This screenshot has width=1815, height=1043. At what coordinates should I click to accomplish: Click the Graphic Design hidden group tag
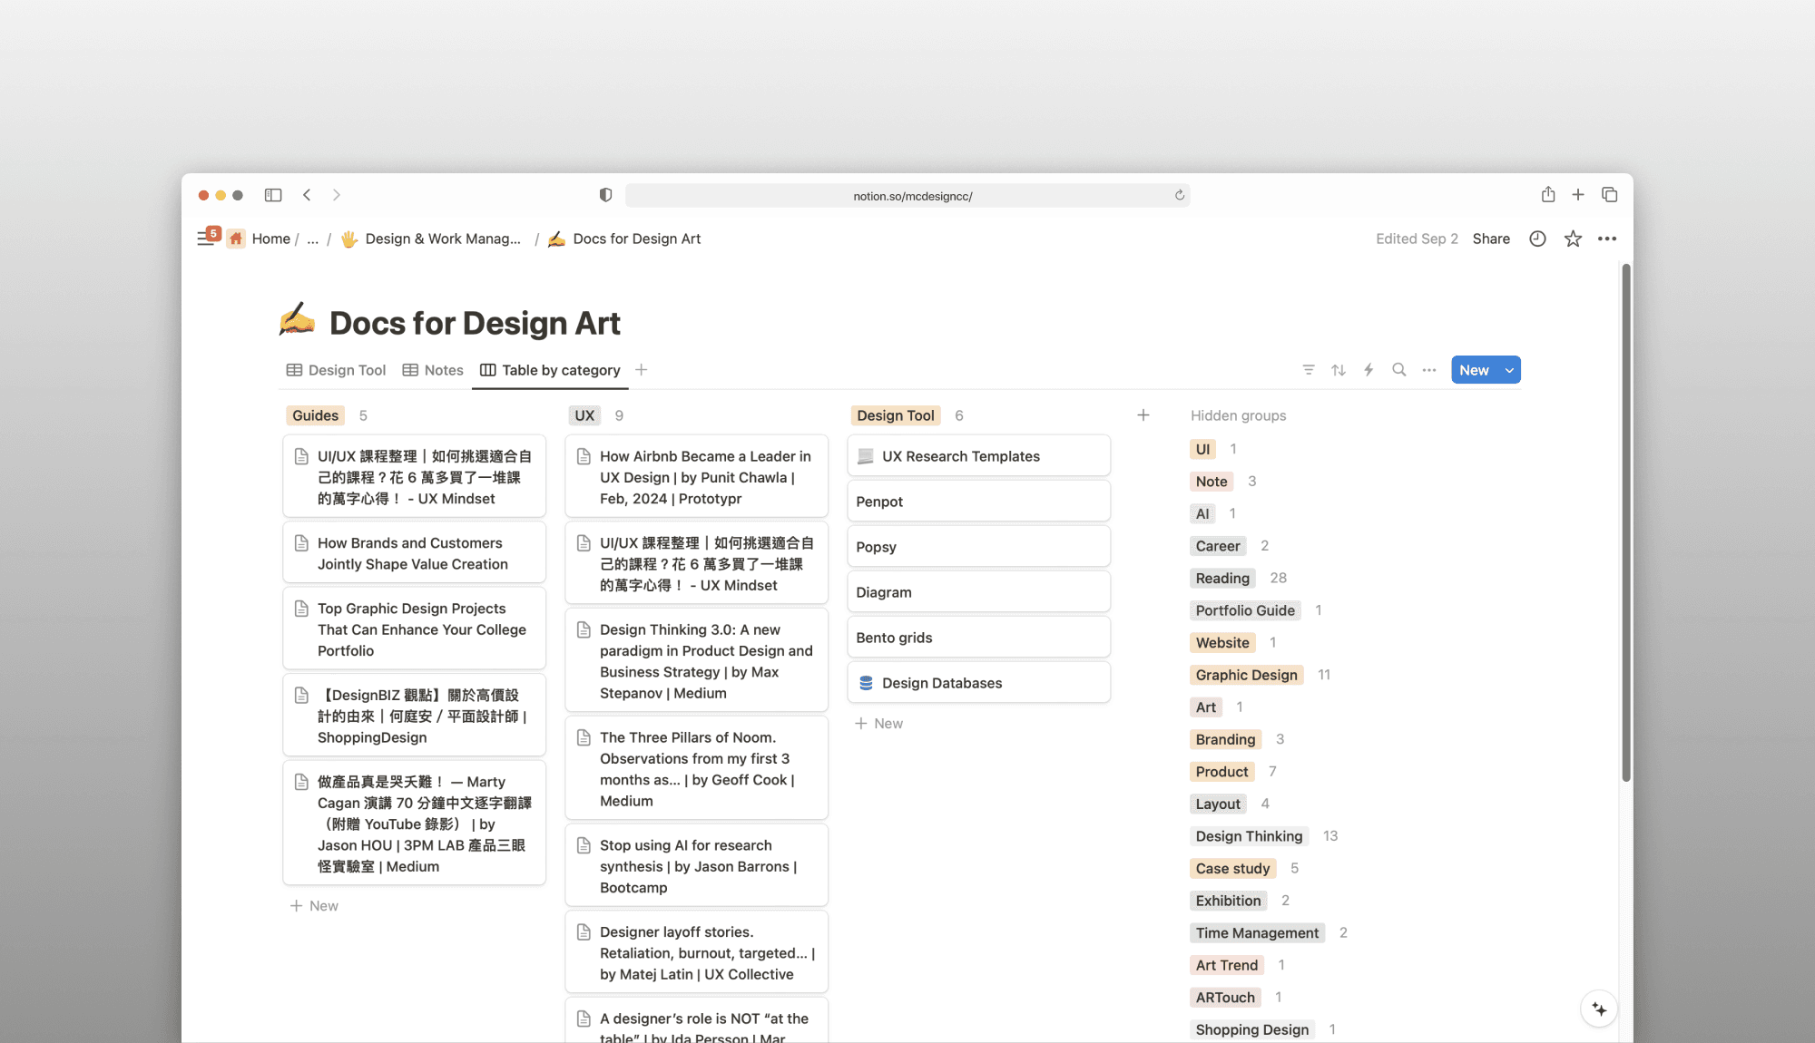[1246, 675]
